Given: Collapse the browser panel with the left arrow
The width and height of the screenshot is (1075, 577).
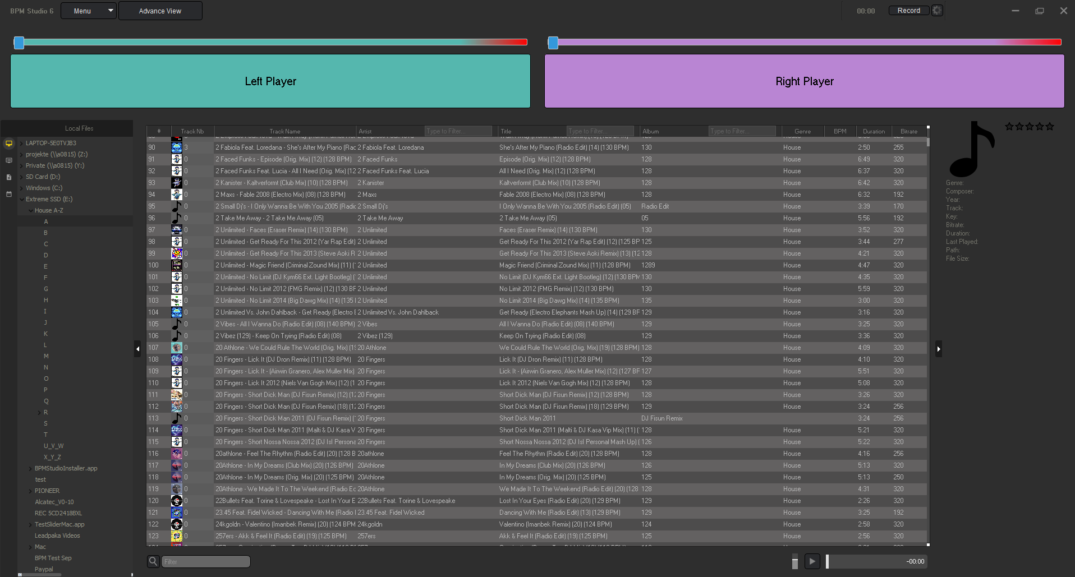Looking at the screenshot, I should (x=137, y=349).
